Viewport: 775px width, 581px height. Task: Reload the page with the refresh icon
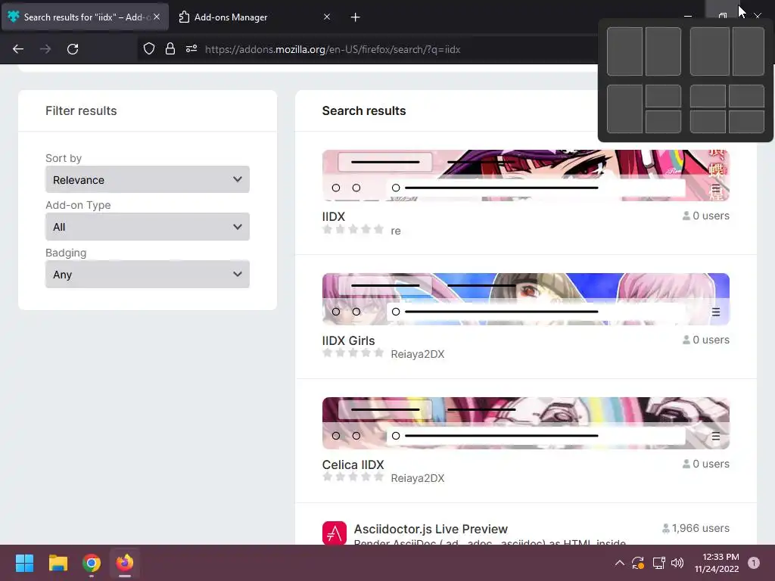[x=73, y=49]
